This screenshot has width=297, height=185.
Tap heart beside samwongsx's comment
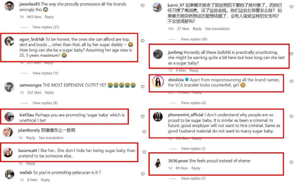tap(143, 86)
